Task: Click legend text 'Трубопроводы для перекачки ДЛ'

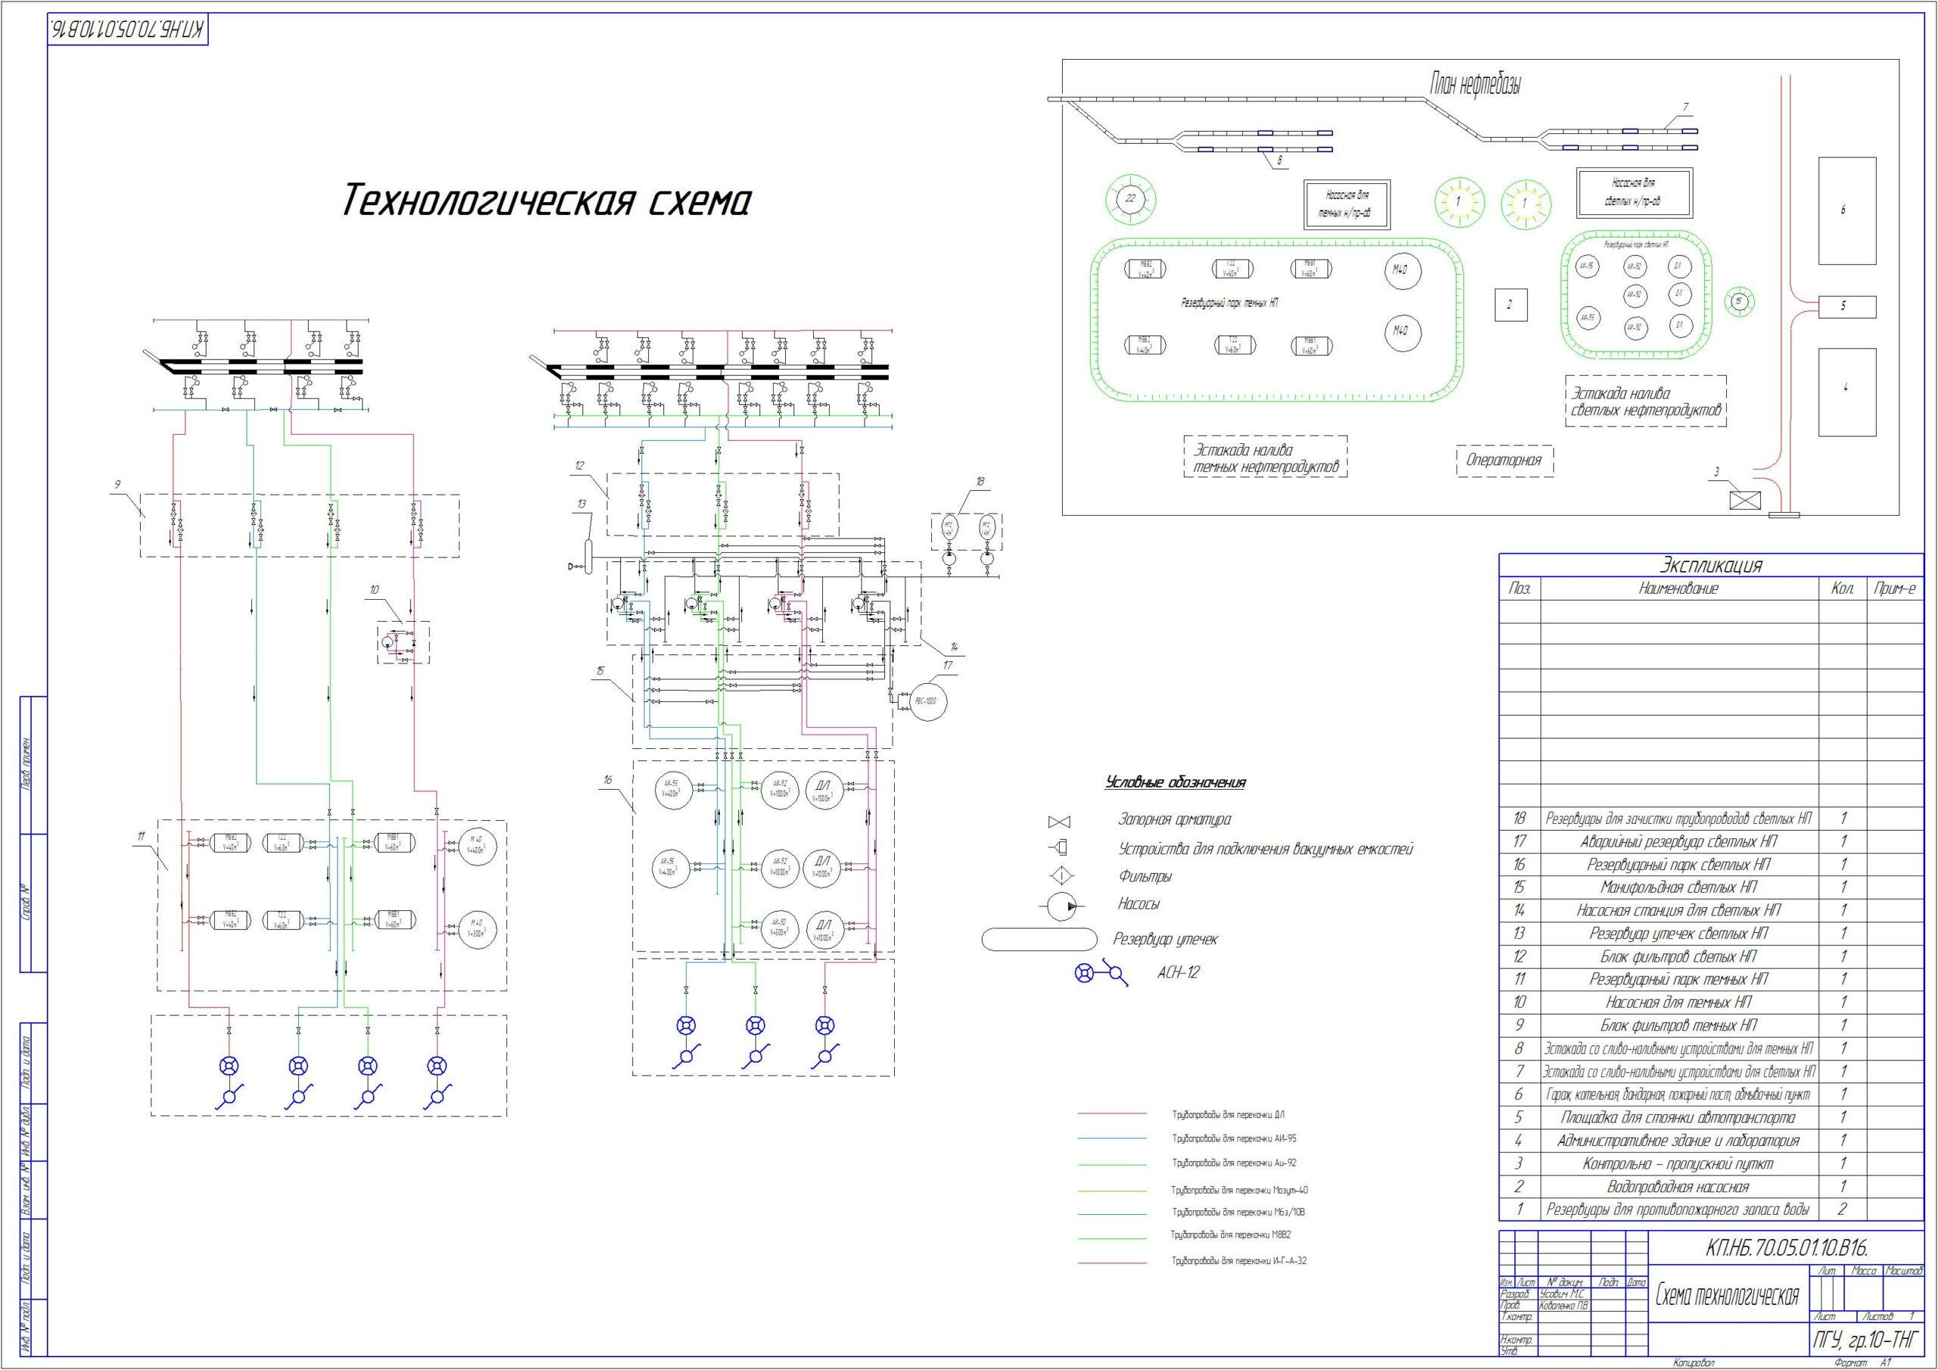Action: [x=1228, y=1115]
